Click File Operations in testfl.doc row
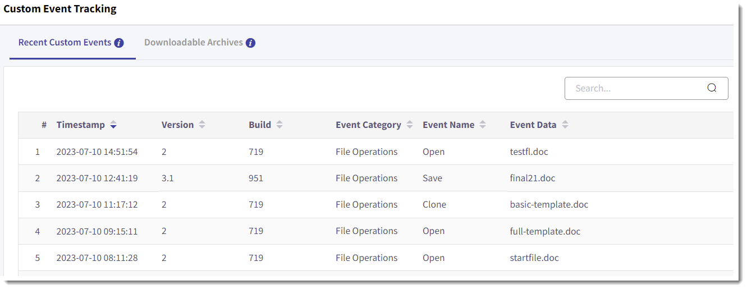The image size is (747, 289). pyautogui.click(x=366, y=152)
